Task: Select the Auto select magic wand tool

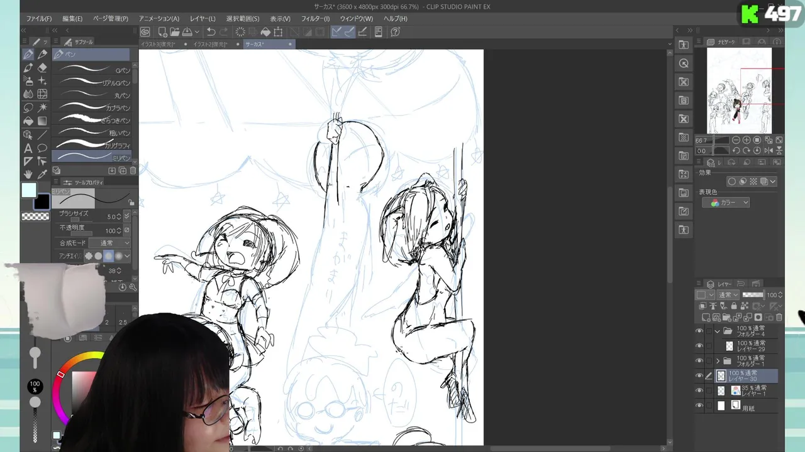Action: click(x=42, y=107)
